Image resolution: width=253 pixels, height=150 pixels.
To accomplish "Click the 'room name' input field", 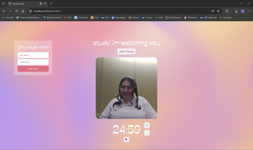I will [x=33, y=62].
